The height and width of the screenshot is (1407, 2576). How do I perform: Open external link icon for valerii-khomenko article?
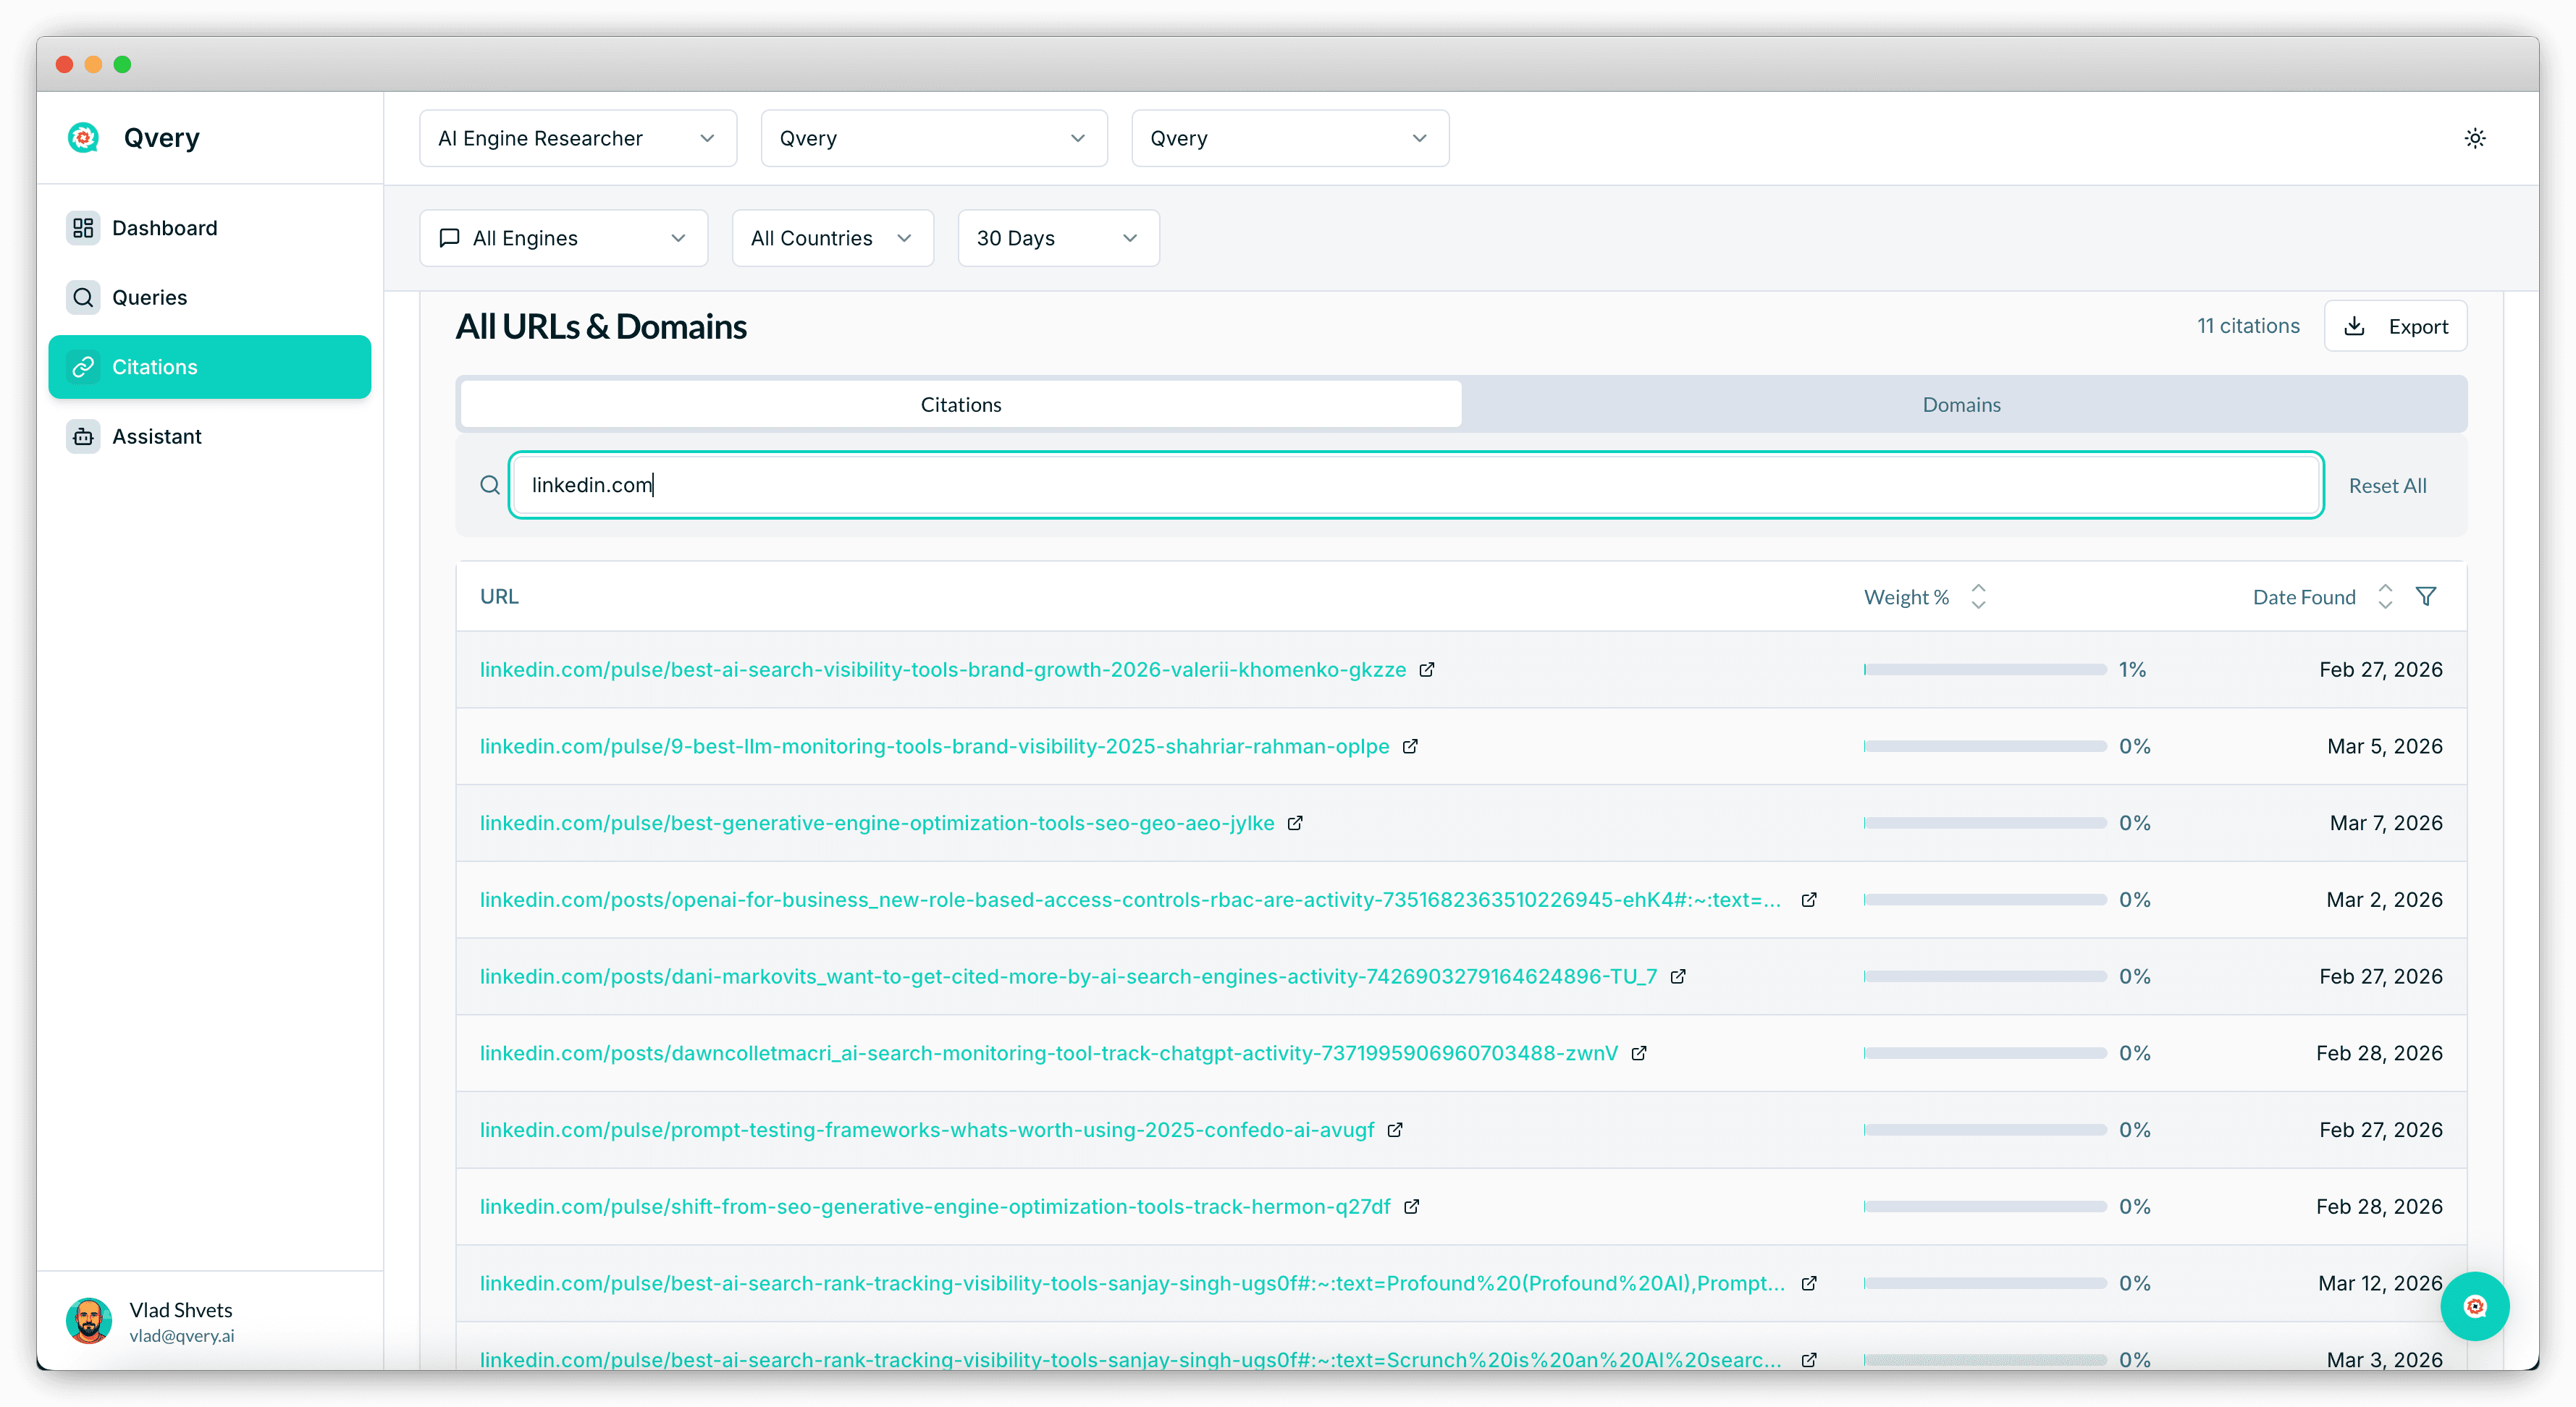[1427, 670]
